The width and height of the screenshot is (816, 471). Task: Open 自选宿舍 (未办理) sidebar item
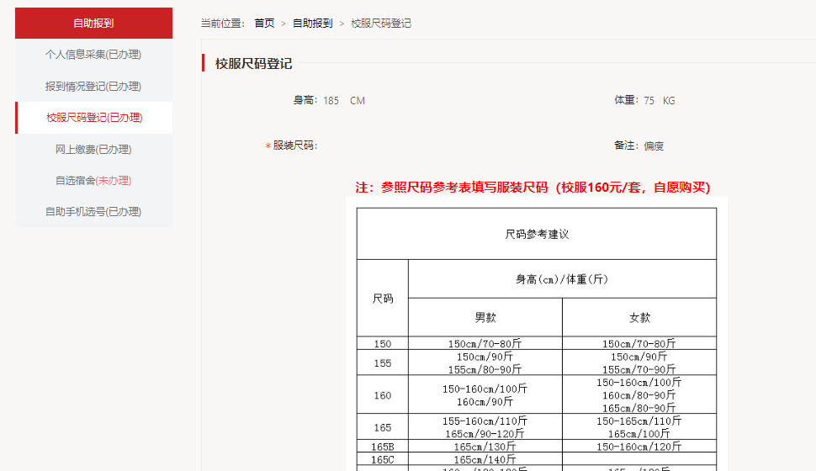pos(93,181)
